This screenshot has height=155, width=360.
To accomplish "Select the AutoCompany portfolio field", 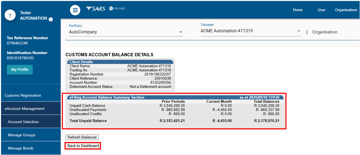I will coord(122,32).
